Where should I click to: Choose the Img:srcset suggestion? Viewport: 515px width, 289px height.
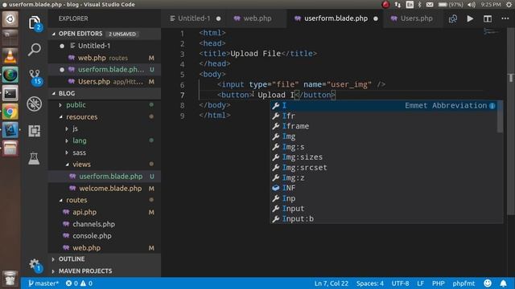[384, 168]
